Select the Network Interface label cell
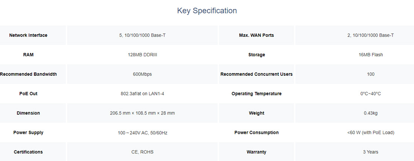The height and width of the screenshot is (161, 414). (x=28, y=35)
